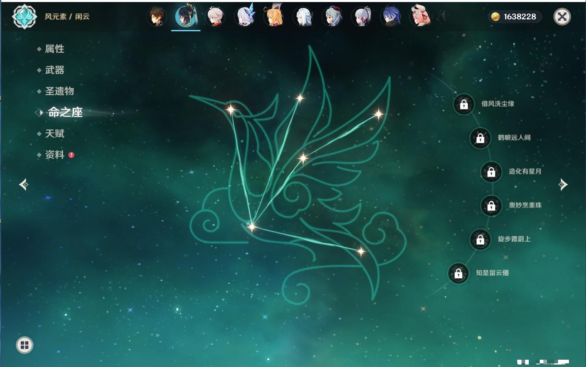The width and height of the screenshot is (586, 367).
Task: Select the pink-haired horned character portrait
Action: [x=420, y=17]
